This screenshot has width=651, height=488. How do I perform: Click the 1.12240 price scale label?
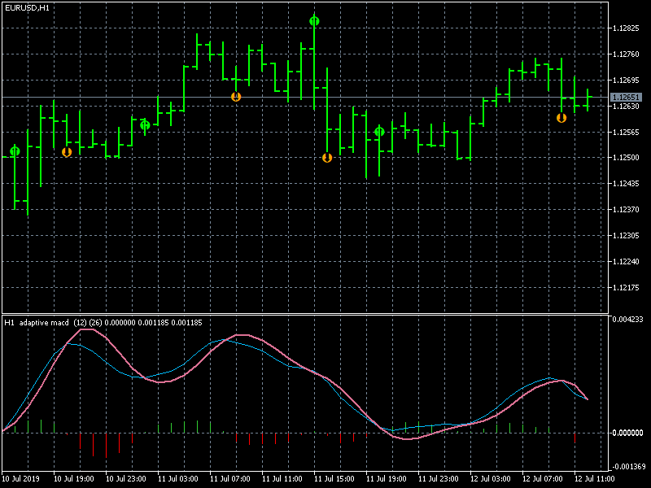click(626, 261)
